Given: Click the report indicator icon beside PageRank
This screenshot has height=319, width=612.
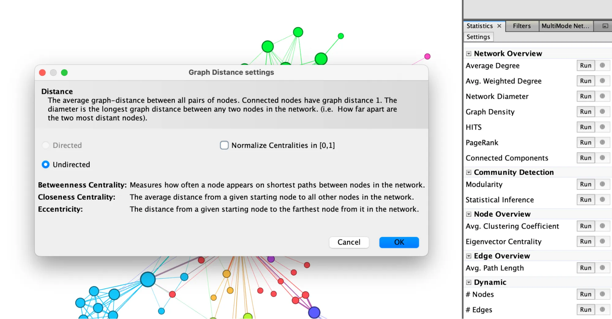Looking at the screenshot, I should pyautogui.click(x=602, y=142).
